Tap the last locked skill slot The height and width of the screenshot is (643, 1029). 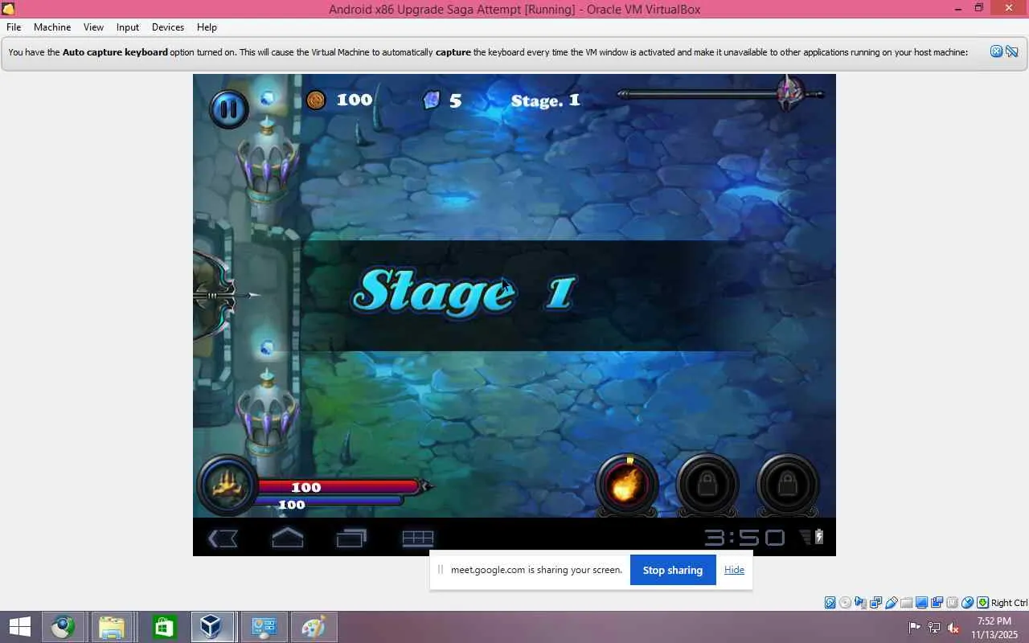788,485
